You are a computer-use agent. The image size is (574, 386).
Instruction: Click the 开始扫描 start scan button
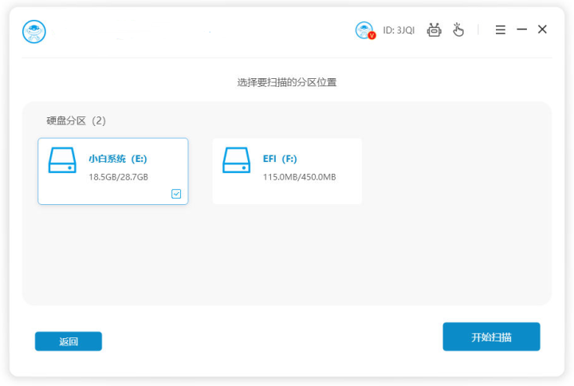click(x=491, y=337)
